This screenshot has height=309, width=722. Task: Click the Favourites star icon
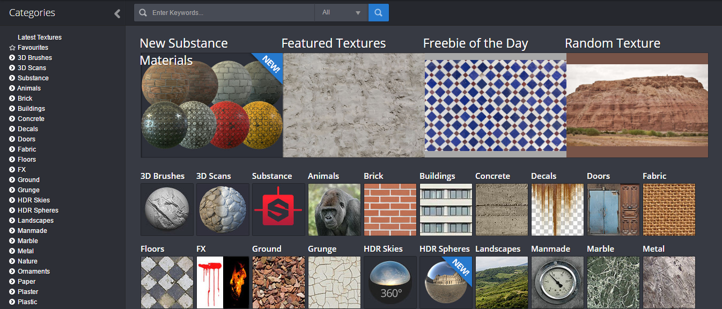pos(12,48)
